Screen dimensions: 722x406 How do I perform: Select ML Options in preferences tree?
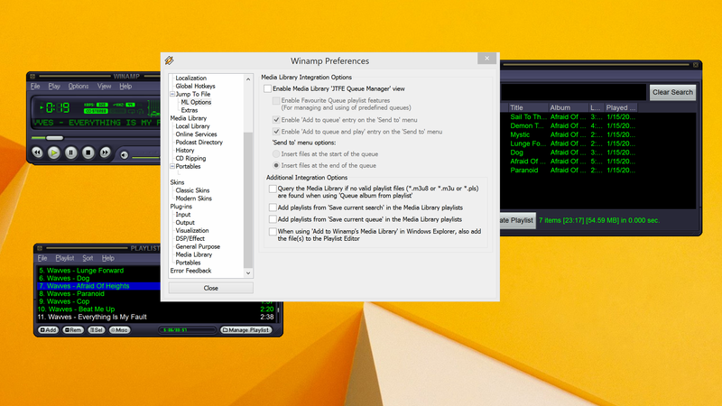click(196, 102)
